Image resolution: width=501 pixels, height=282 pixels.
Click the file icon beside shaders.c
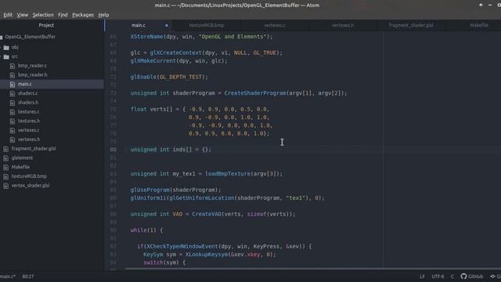[13, 94]
